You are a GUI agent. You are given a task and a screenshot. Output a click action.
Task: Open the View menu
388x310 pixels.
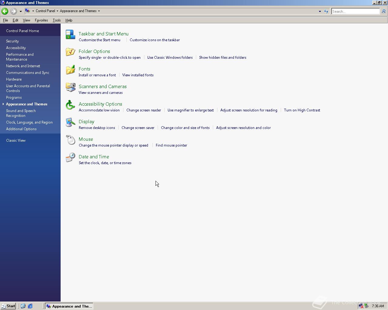pyautogui.click(x=26, y=20)
